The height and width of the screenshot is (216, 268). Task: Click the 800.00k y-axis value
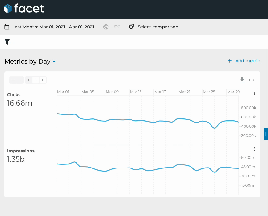point(249,108)
